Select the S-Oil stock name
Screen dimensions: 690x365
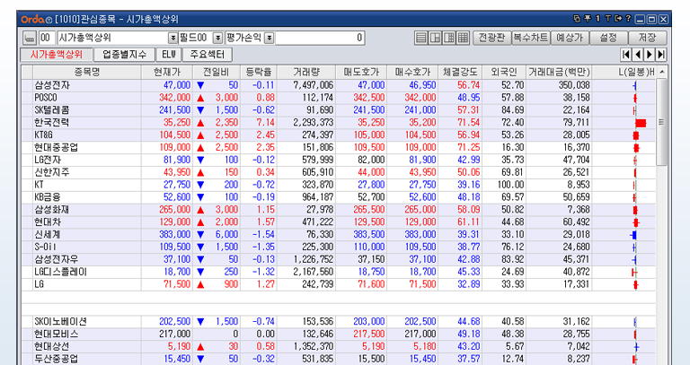[45, 247]
